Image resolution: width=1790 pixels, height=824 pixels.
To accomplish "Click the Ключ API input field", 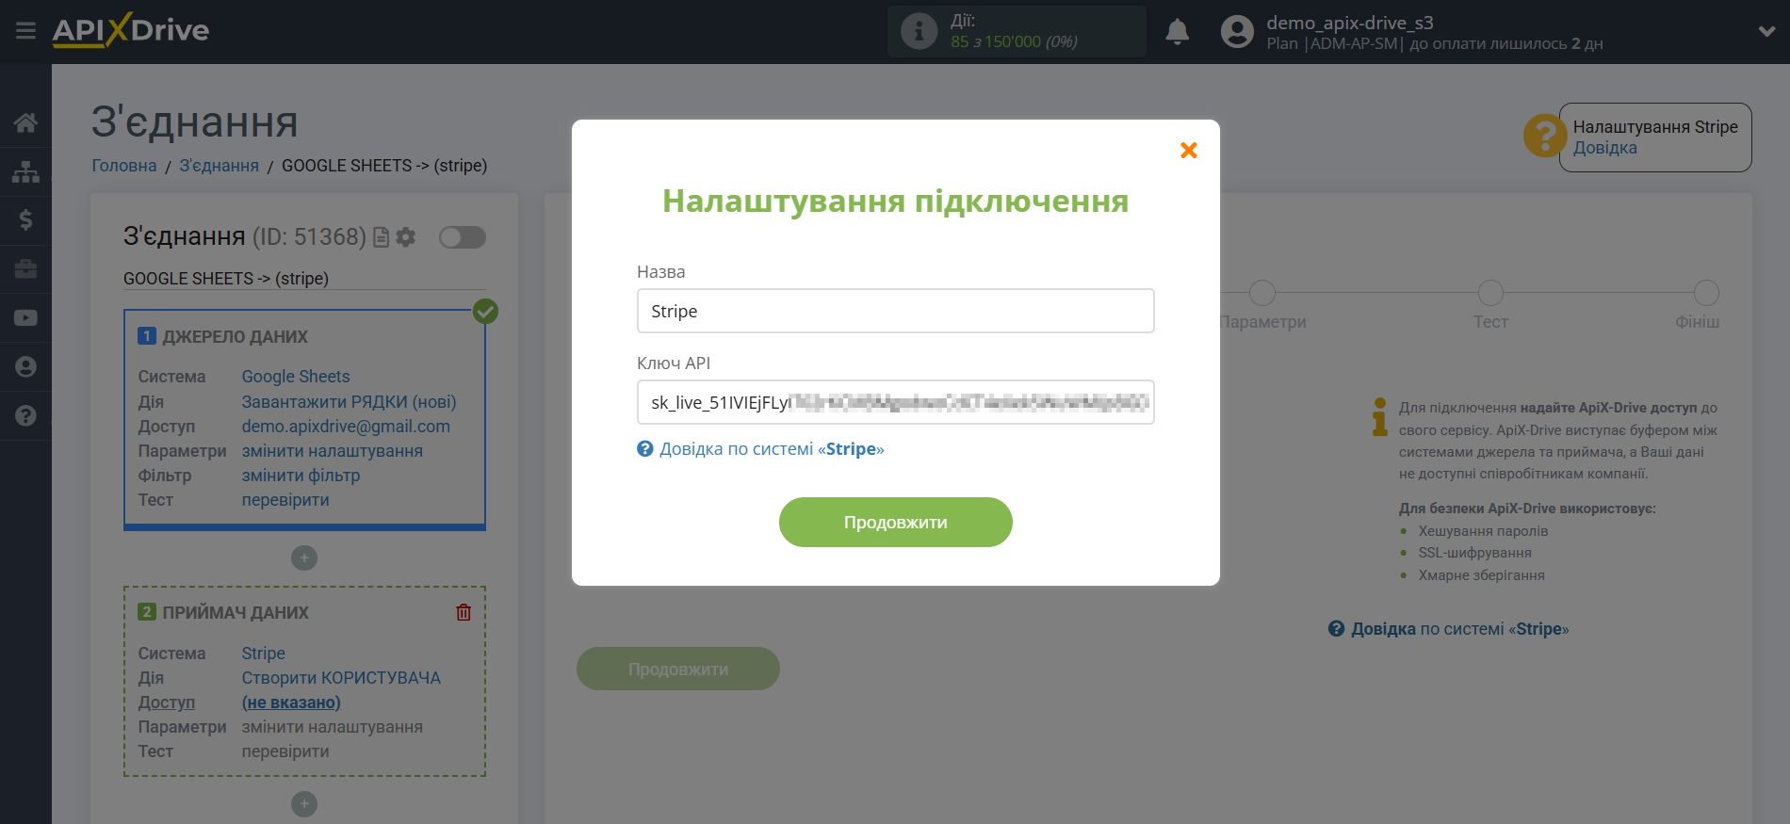I will pos(895,402).
